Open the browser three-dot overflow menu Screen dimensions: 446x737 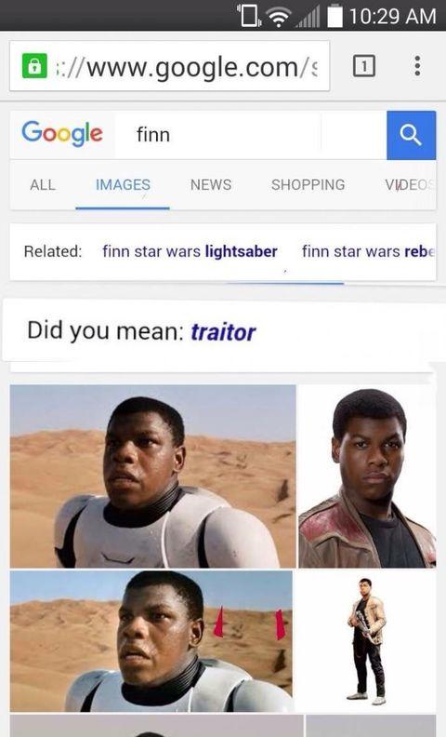click(x=417, y=66)
